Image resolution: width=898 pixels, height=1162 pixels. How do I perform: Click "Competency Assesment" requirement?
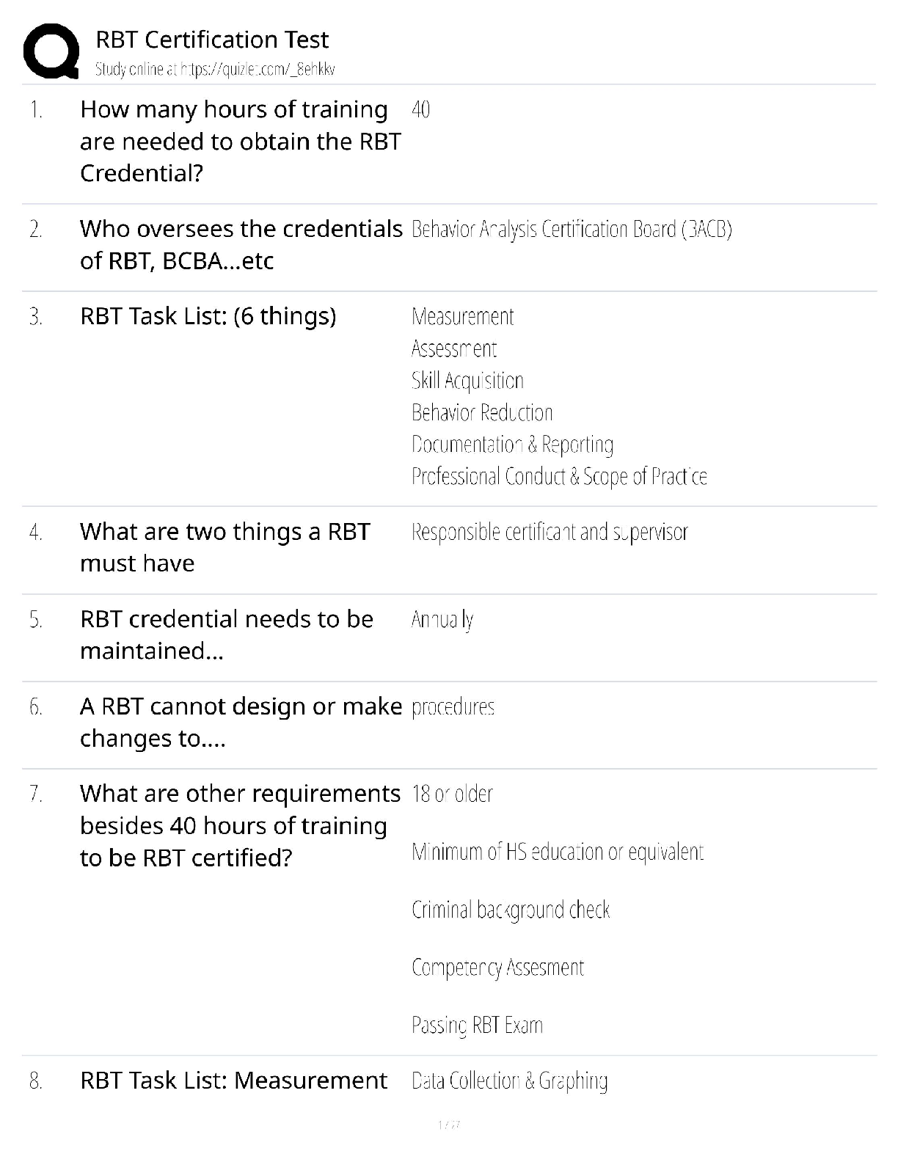click(497, 968)
